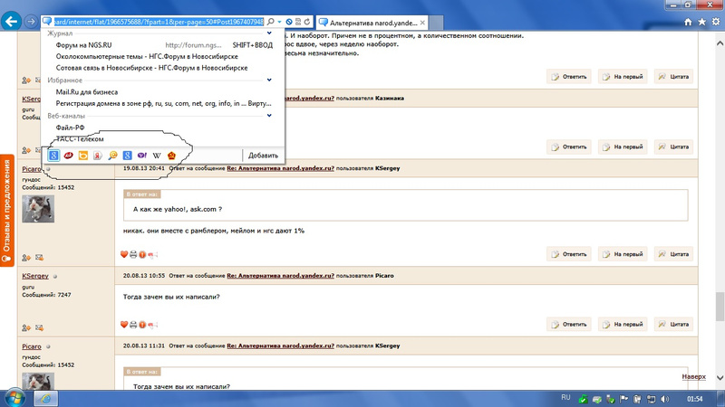Viewport: 725px width, 407px height.
Task: Click На первый in the 20.08.13 10:55 post
Action: pyautogui.click(x=623, y=325)
